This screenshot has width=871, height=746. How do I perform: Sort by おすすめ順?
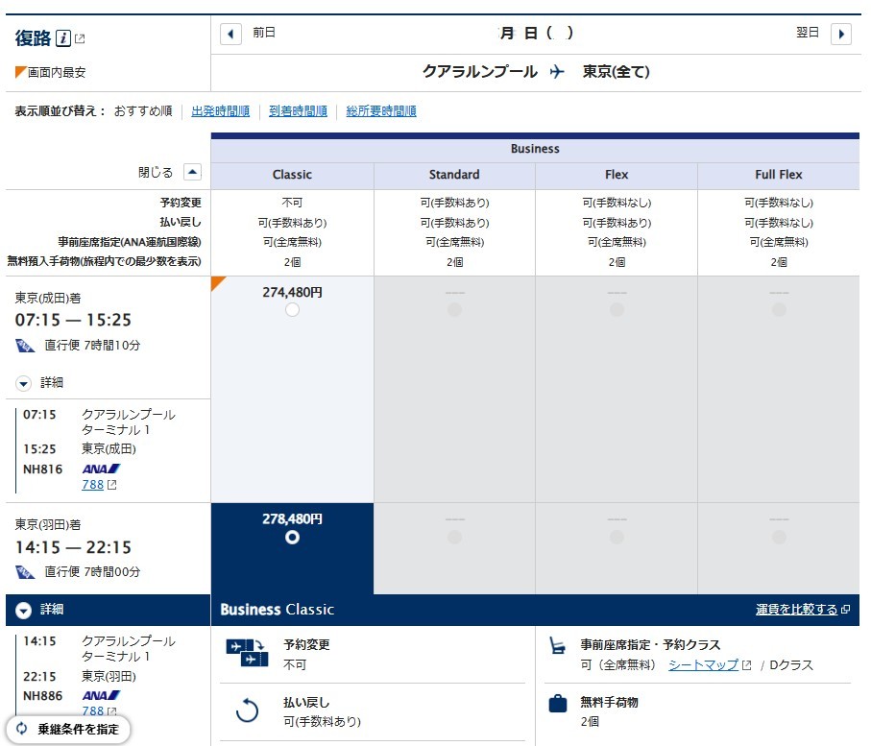pyautogui.click(x=143, y=111)
